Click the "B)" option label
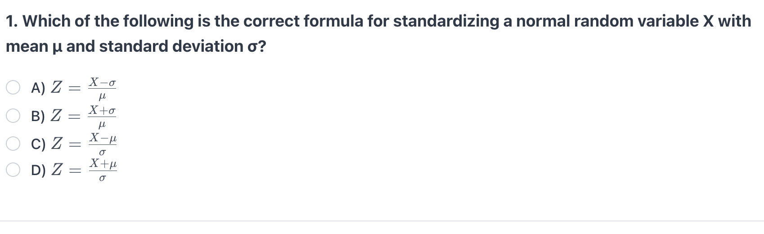 pos(38,116)
